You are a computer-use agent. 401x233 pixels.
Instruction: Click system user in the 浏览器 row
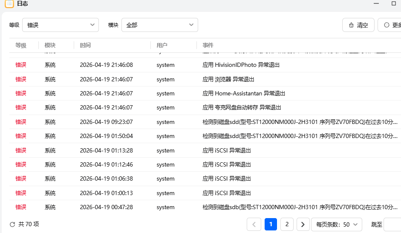pos(165,80)
